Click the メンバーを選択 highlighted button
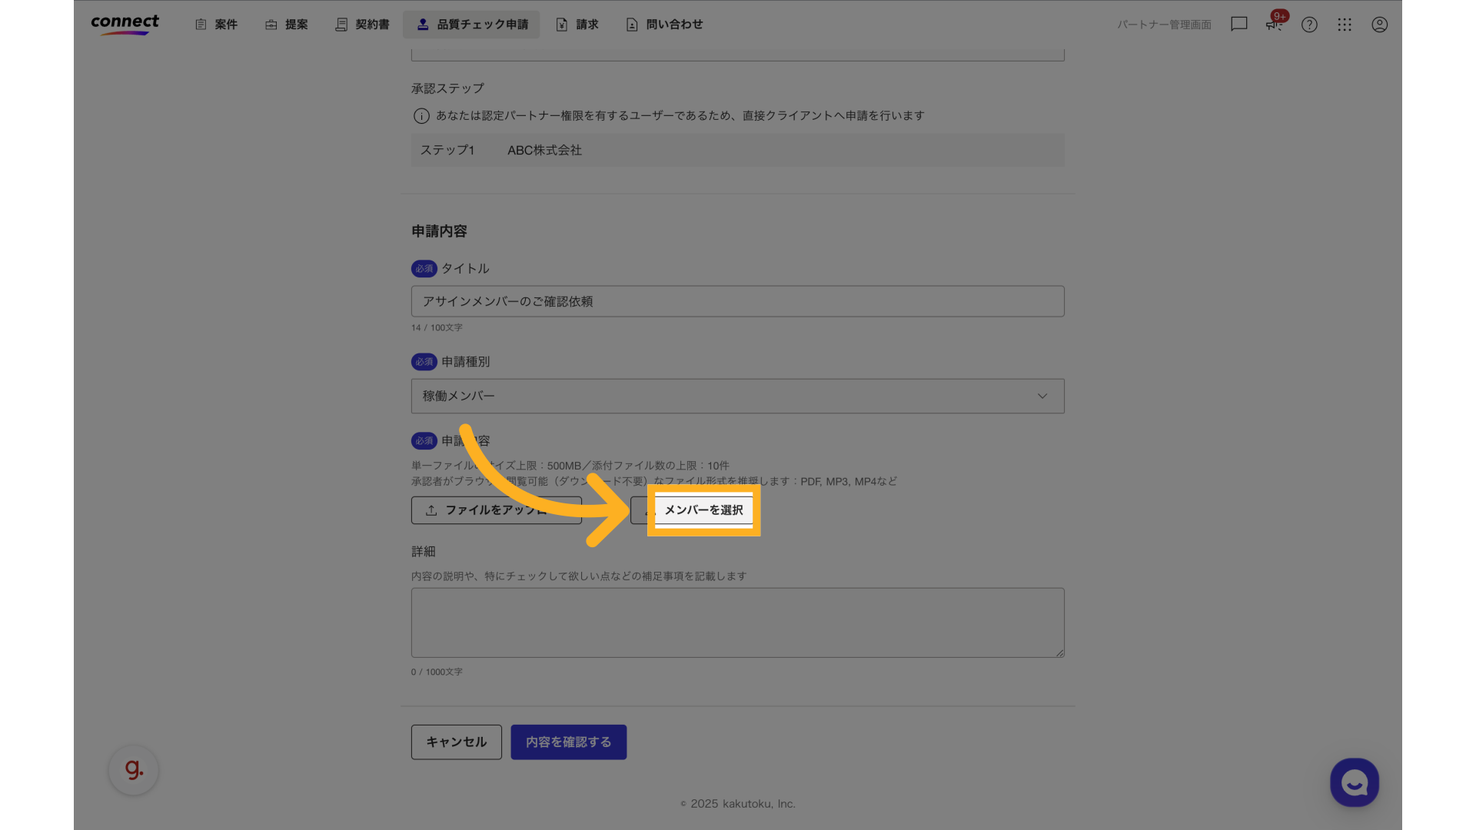Image resolution: width=1476 pixels, height=830 pixels. point(703,510)
